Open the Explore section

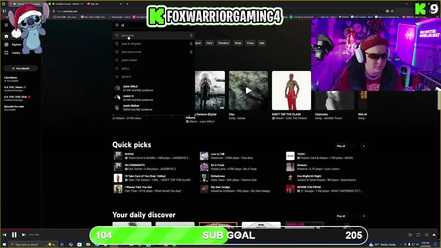[12, 44]
